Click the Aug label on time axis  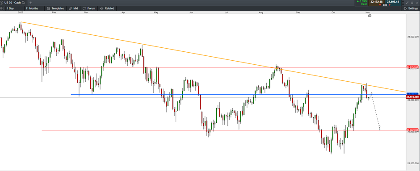[x=261, y=13]
